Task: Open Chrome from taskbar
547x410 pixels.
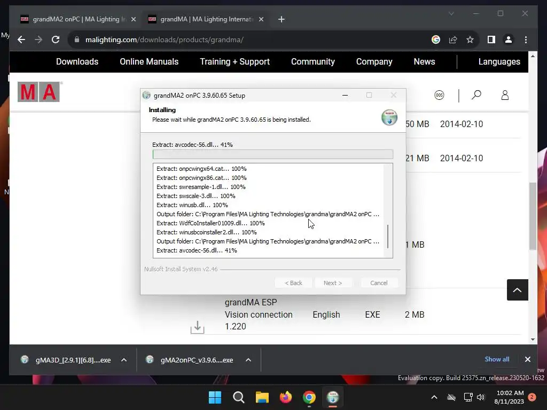Action: click(x=309, y=397)
